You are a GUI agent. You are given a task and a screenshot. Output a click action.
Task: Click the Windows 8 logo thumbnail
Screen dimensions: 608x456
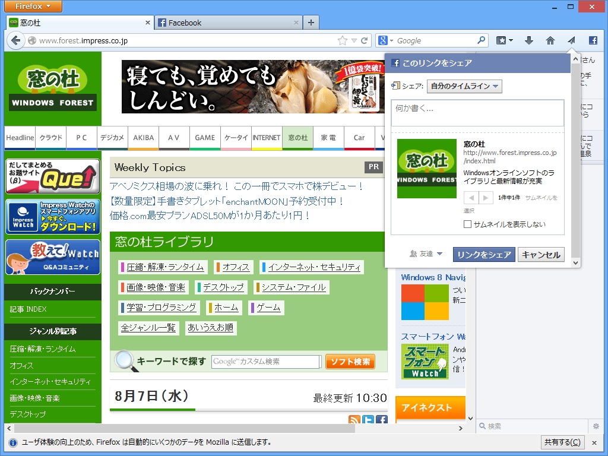pos(425,302)
